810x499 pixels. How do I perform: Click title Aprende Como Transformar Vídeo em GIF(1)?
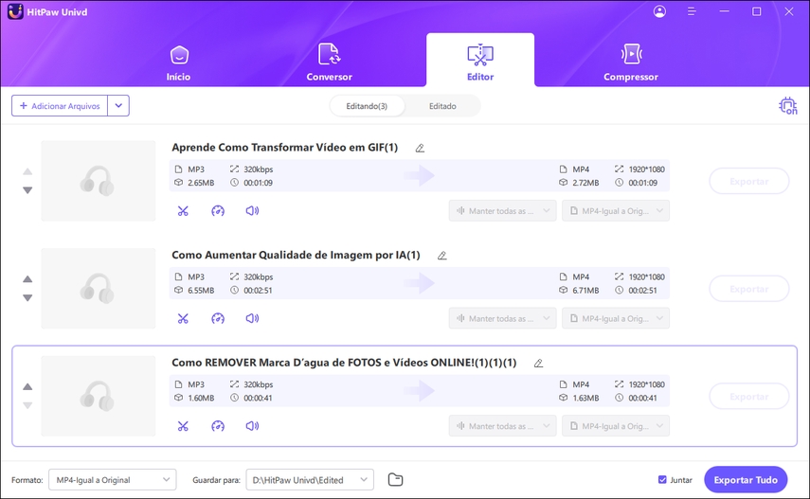click(x=284, y=148)
